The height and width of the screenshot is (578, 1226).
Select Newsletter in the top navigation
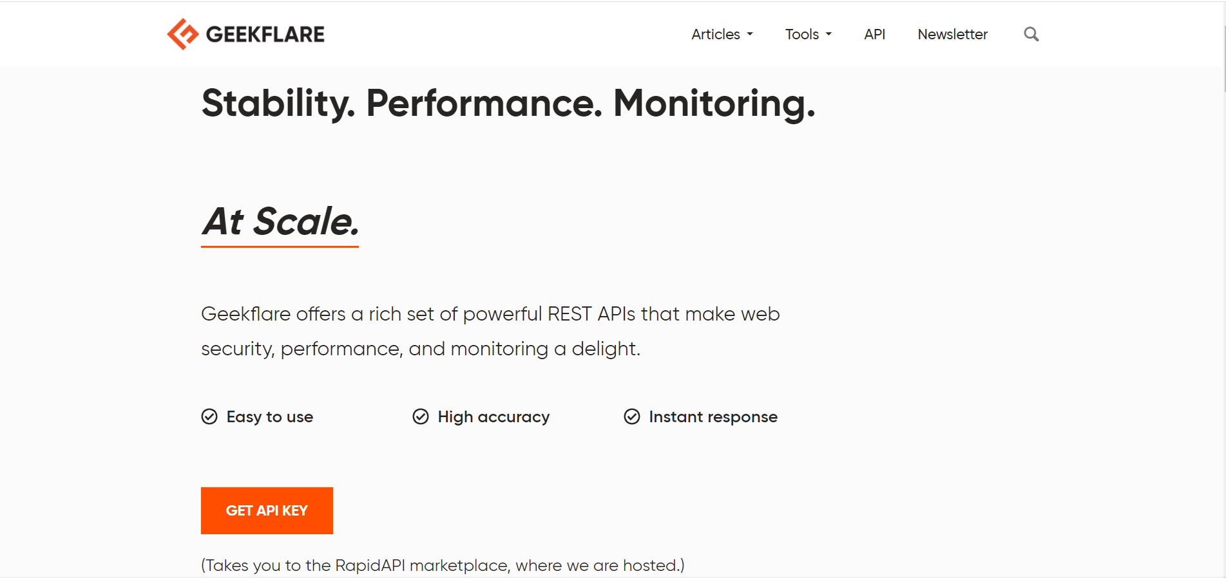952,34
